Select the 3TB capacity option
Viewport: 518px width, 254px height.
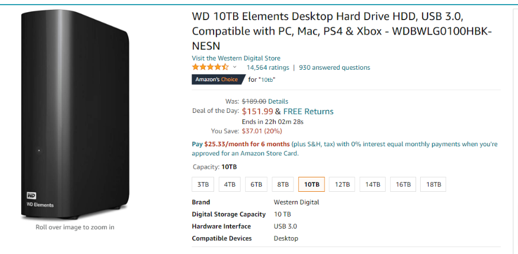tap(203, 184)
